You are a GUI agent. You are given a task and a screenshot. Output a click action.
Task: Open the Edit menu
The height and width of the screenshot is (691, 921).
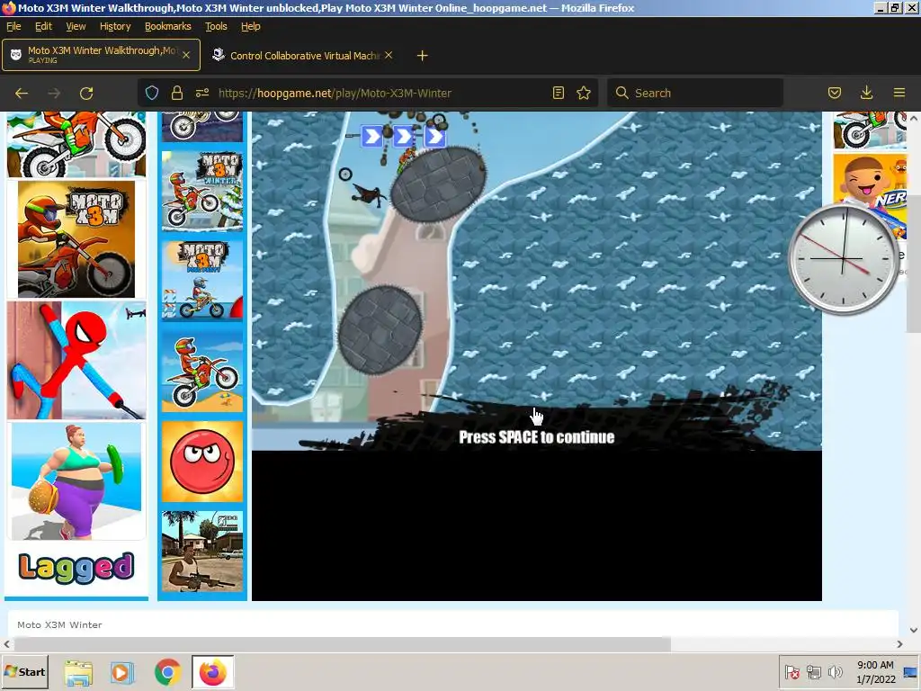pyautogui.click(x=43, y=26)
